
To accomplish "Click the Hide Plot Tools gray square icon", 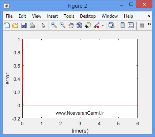I will [x=142, y=26].
